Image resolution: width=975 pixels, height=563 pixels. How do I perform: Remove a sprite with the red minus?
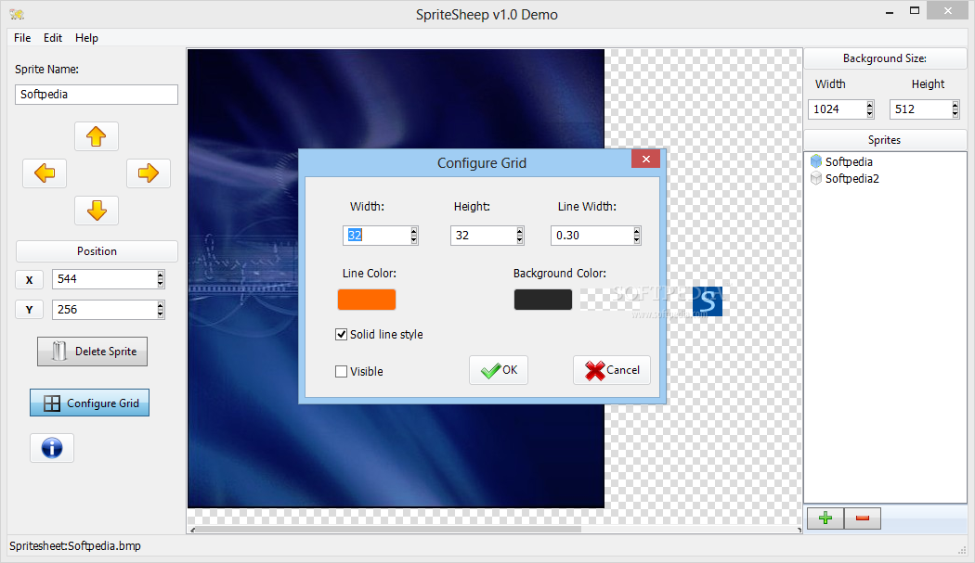click(863, 518)
